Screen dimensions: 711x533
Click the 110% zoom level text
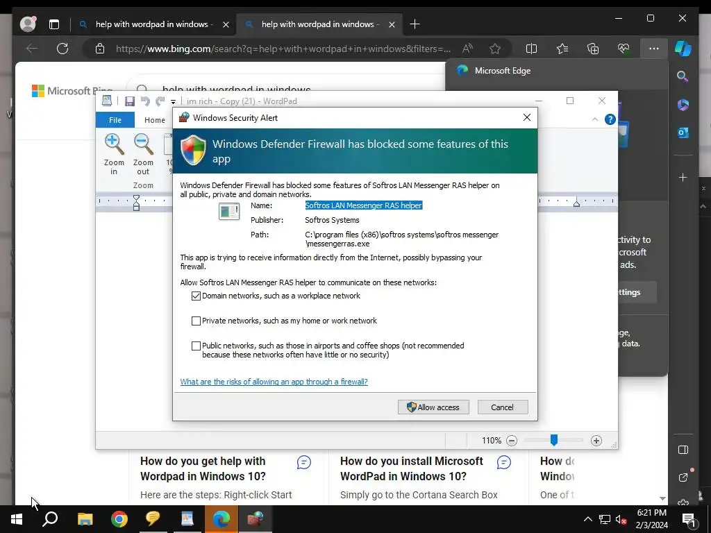pyautogui.click(x=492, y=441)
